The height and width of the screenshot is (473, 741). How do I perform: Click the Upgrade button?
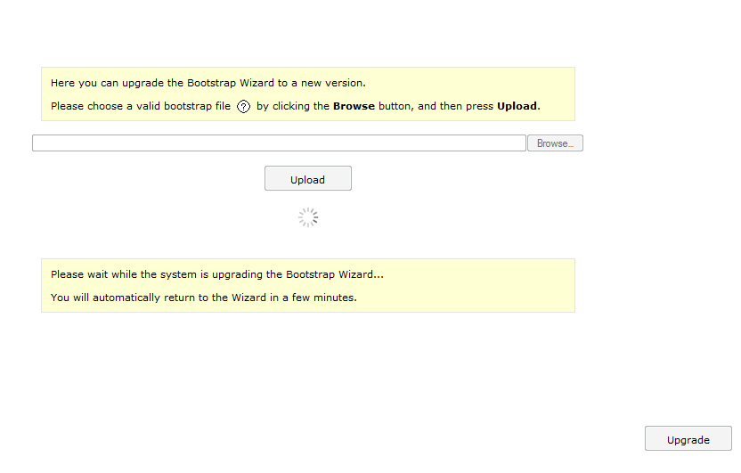[688, 438]
